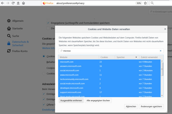Viewport: 172px width, 114px height.
Task: Close the Cookies und Website-Daten dialog
Action: coord(165,29)
